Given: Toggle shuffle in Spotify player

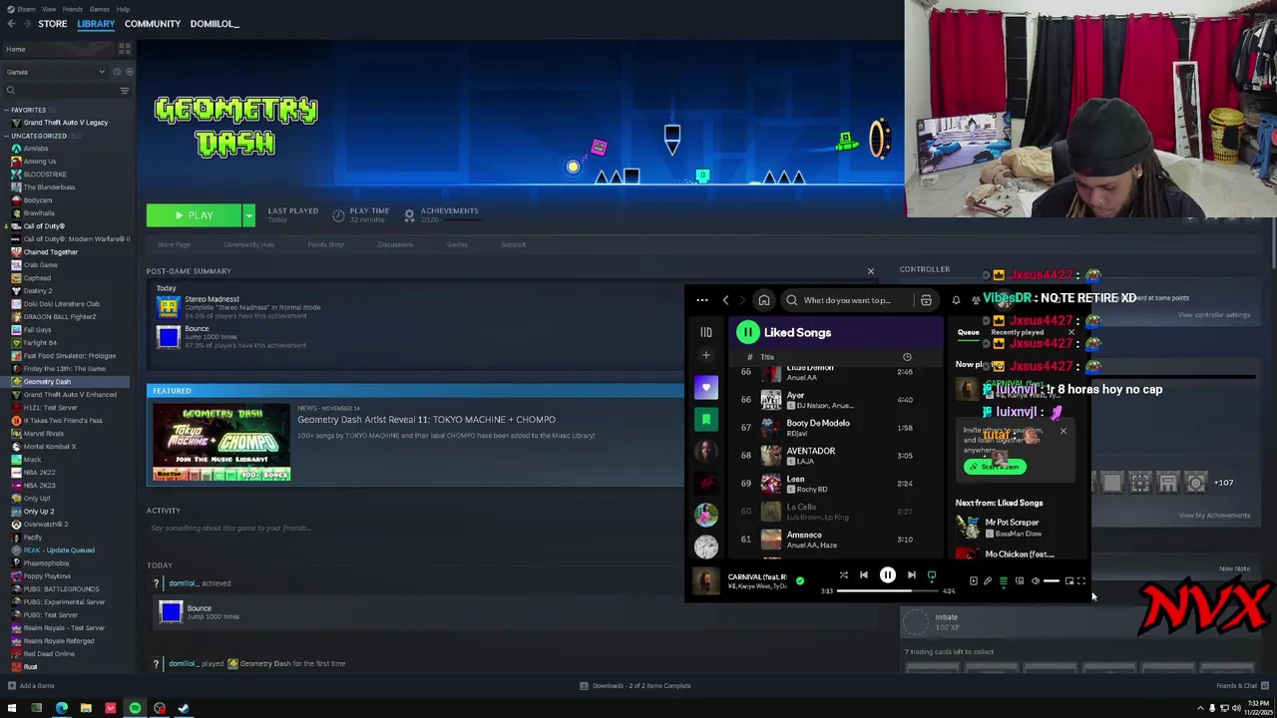Looking at the screenshot, I should [x=843, y=575].
